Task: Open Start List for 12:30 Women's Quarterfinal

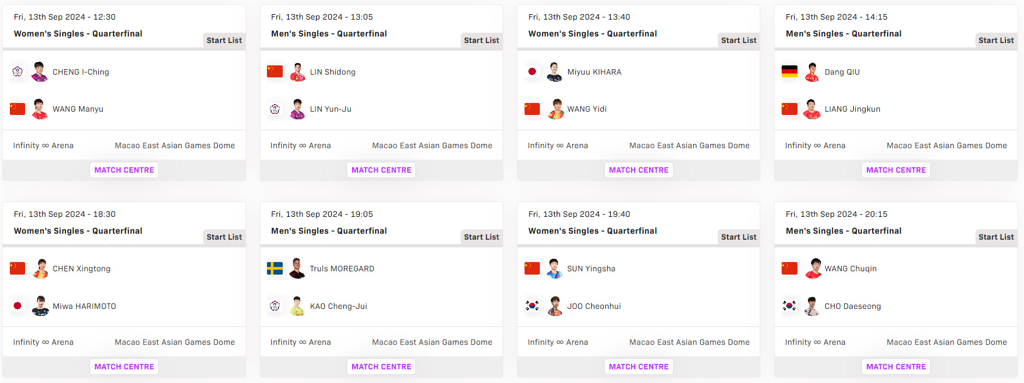Action: (224, 40)
